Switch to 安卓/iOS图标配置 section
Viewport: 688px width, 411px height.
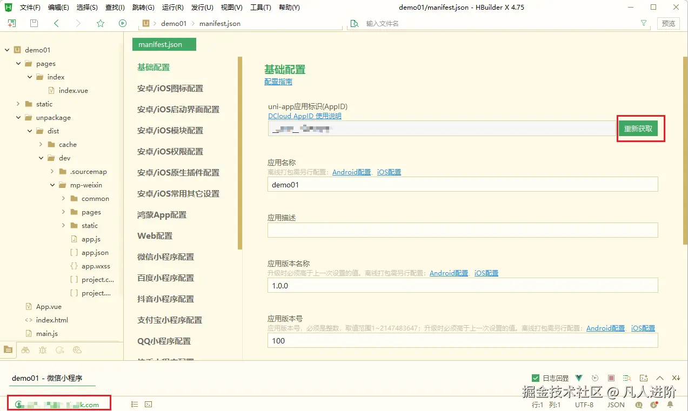pos(170,88)
